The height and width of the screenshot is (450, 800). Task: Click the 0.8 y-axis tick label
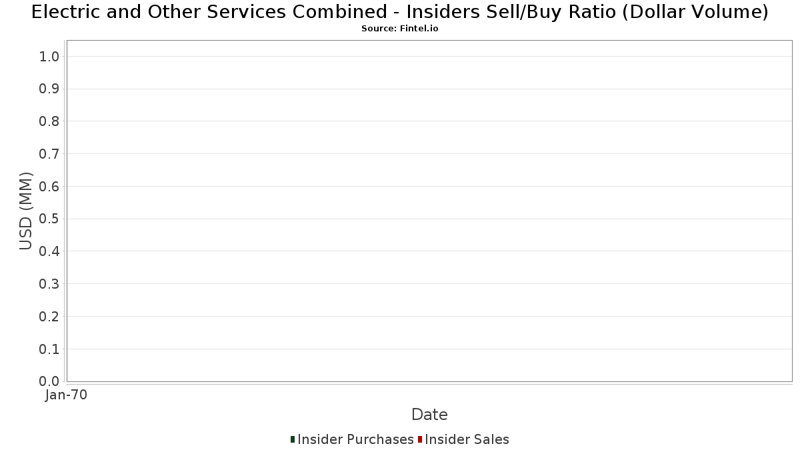tap(50, 121)
